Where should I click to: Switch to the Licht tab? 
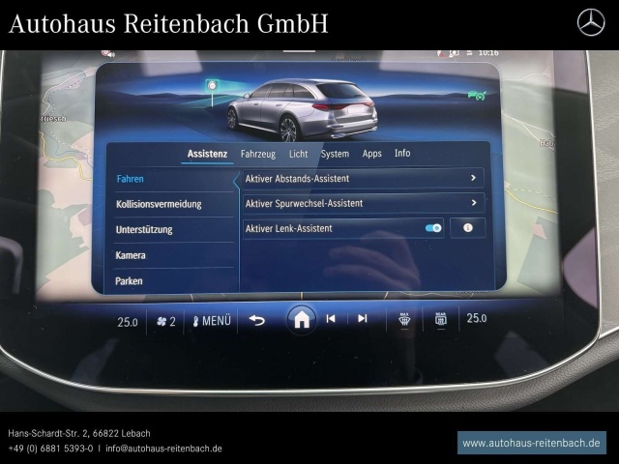298,154
